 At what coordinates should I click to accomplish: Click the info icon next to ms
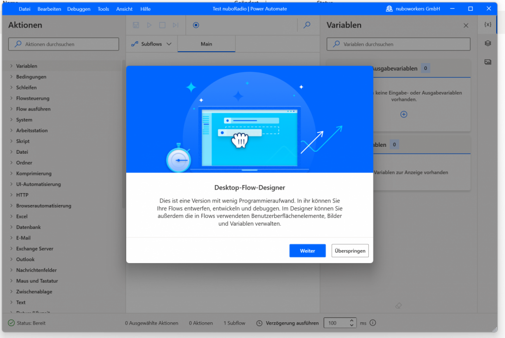[x=373, y=323]
